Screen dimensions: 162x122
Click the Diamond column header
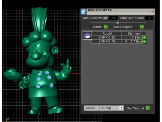[x=134, y=34]
